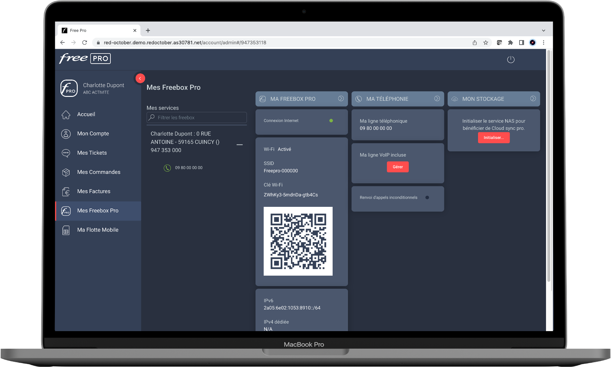Click the green phone icon
611x367 pixels.
click(167, 168)
